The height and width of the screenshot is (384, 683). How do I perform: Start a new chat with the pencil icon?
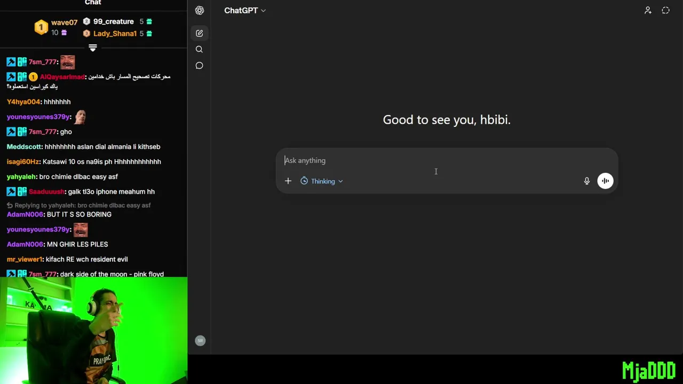point(199,33)
